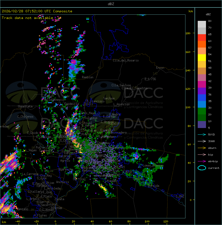The height and width of the screenshot is (225, 222).
Task: Click the Lomas_Blancas place label
Action: (153, 166)
